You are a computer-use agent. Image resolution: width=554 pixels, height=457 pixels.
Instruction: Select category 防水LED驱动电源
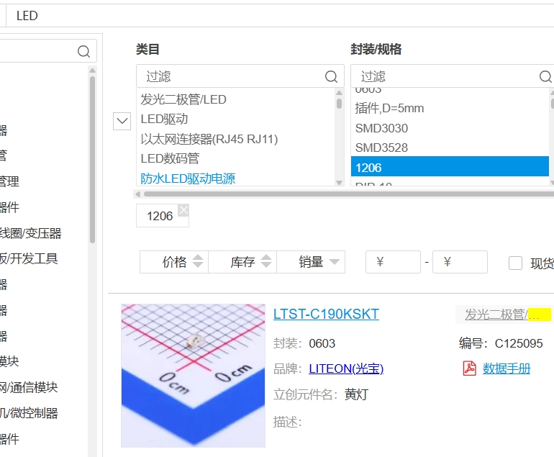188,178
